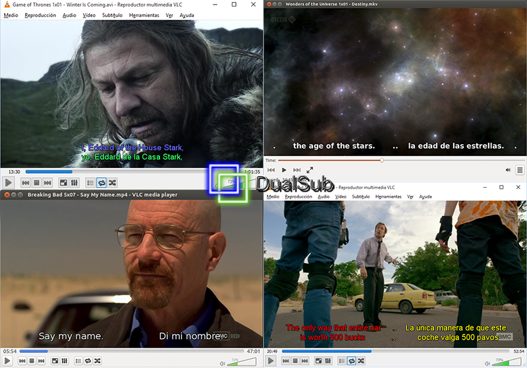Image resolution: width=527 pixels, height=368 pixels.
Task: Mute speaker in yellow-car video window
Action: [487, 363]
